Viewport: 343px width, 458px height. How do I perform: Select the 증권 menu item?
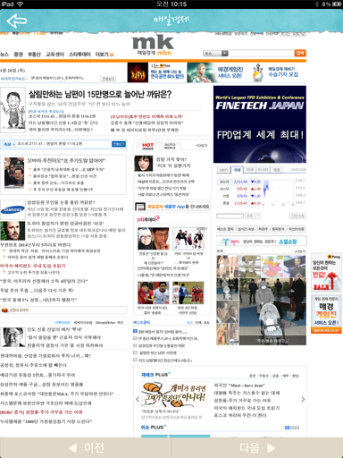click(18, 55)
